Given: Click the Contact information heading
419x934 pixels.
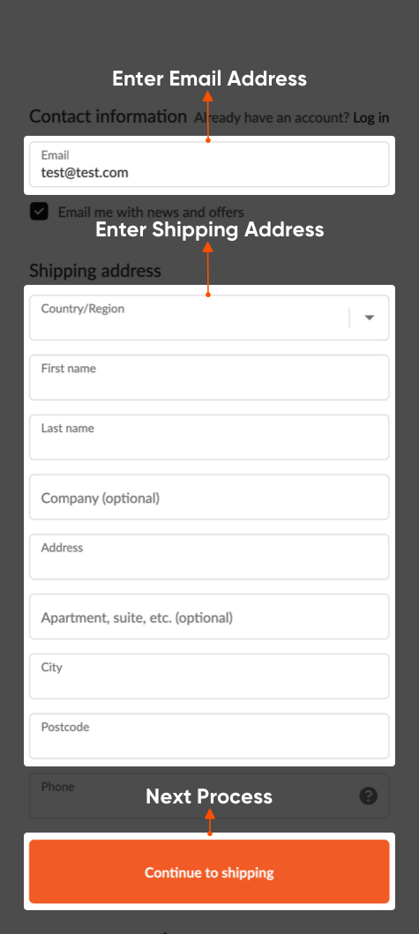Looking at the screenshot, I should (108, 116).
